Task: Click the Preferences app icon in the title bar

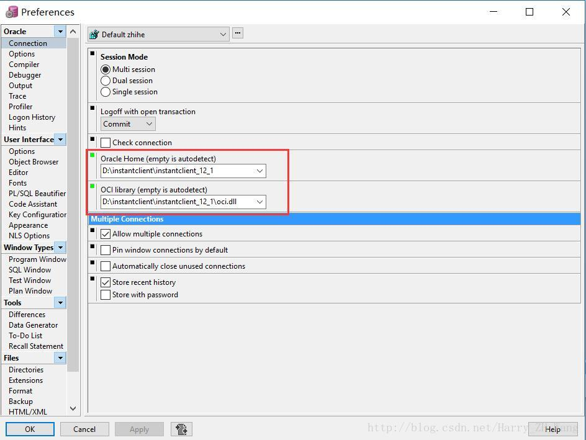Action: coord(11,12)
